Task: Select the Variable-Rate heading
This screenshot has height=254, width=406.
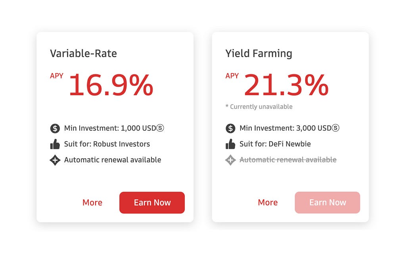Action: (x=83, y=54)
